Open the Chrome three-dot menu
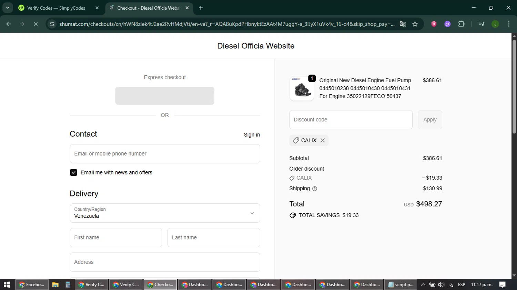Screen dimensions: 517x290 pyautogui.click(x=509, y=24)
